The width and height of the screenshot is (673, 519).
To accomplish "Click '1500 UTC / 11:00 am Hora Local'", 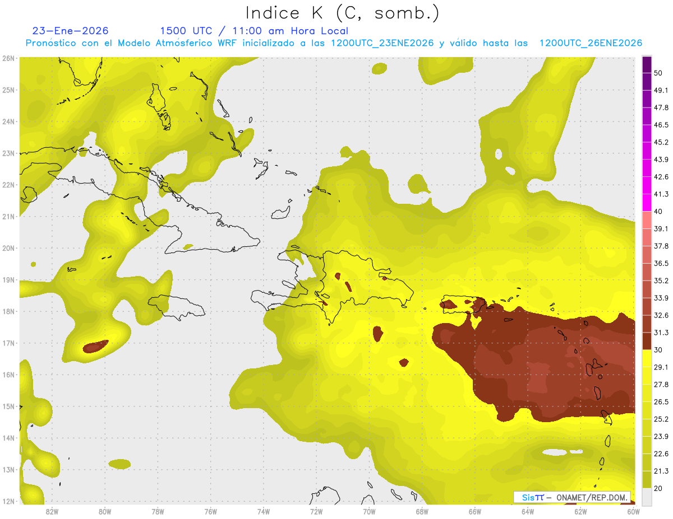I will tap(254, 31).
